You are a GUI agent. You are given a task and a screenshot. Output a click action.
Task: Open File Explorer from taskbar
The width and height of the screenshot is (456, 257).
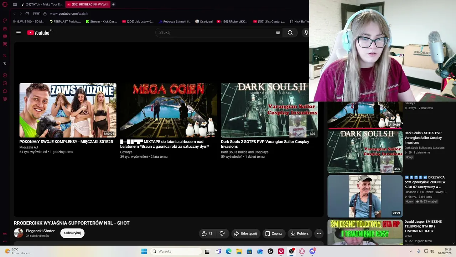tap(239, 251)
